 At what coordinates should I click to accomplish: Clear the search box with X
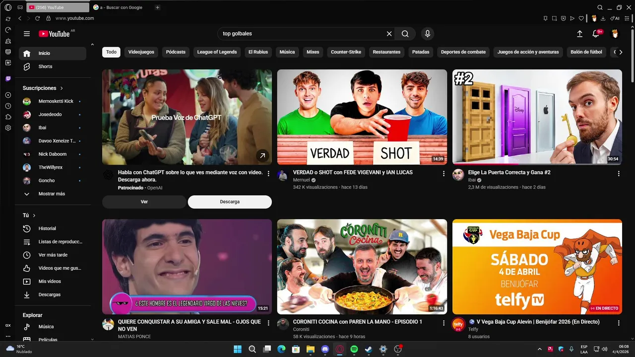(x=389, y=34)
